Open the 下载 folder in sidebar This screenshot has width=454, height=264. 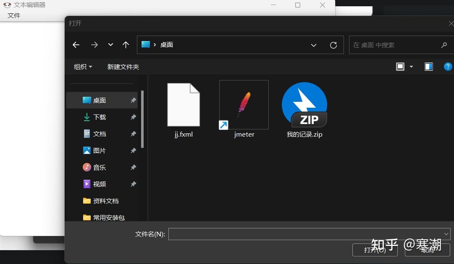99,117
